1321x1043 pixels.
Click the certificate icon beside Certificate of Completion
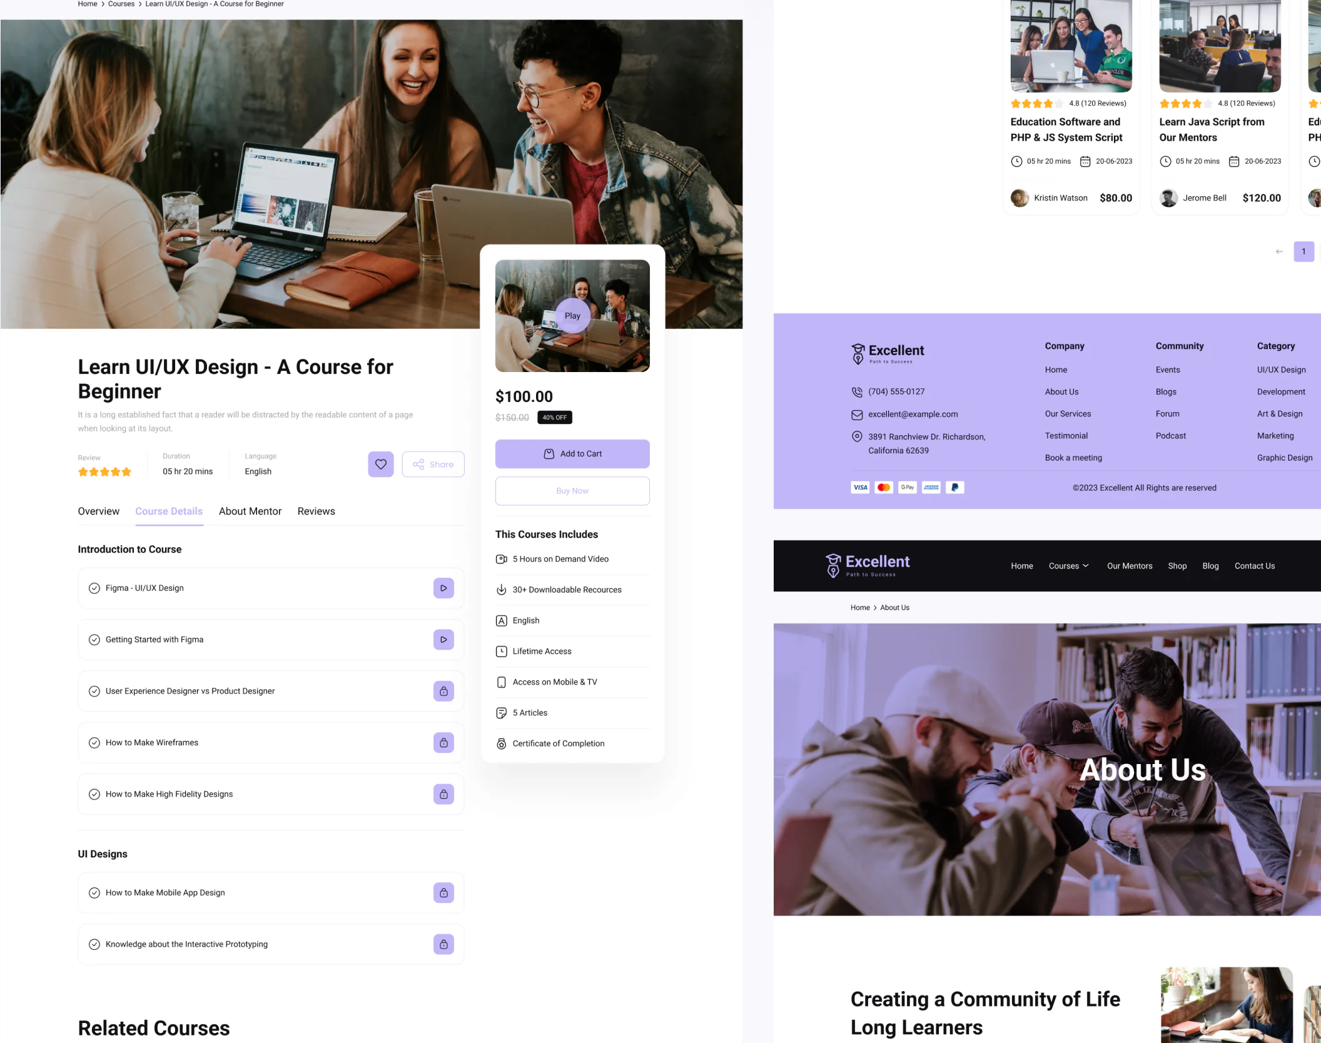click(x=501, y=743)
